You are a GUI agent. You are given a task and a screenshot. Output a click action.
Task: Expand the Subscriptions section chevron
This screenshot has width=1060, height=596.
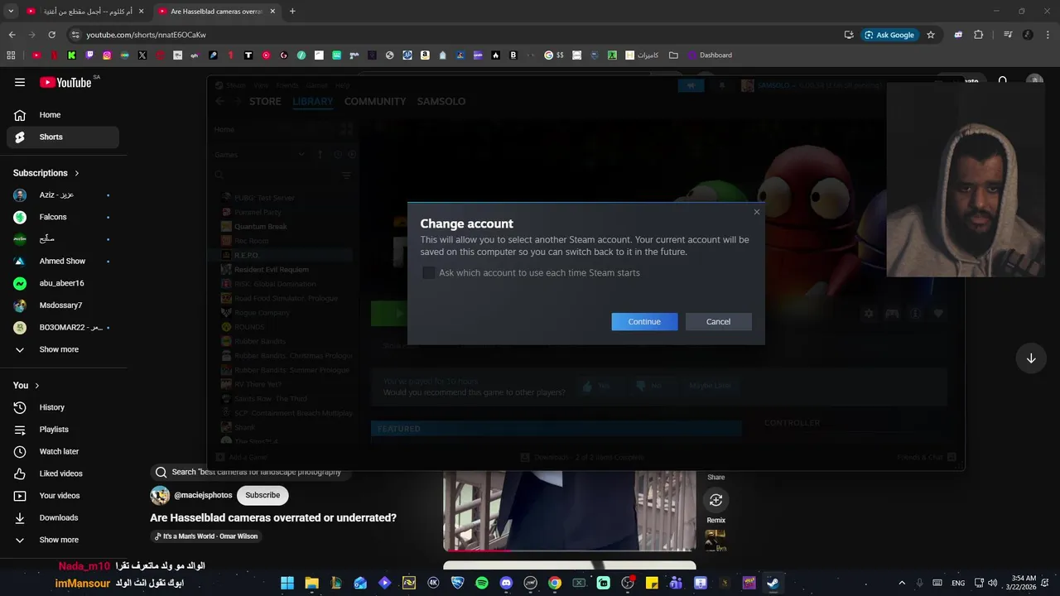coord(77,173)
